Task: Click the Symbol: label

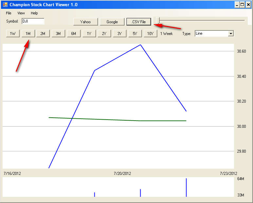Action: click(x=12, y=21)
